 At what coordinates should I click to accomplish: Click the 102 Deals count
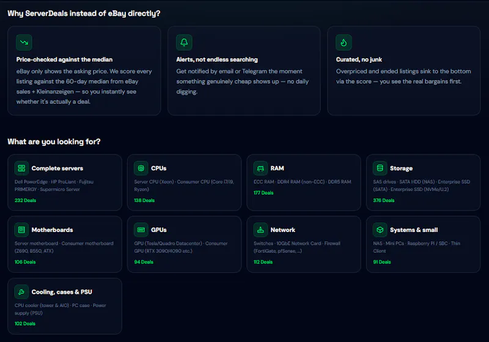click(25, 324)
